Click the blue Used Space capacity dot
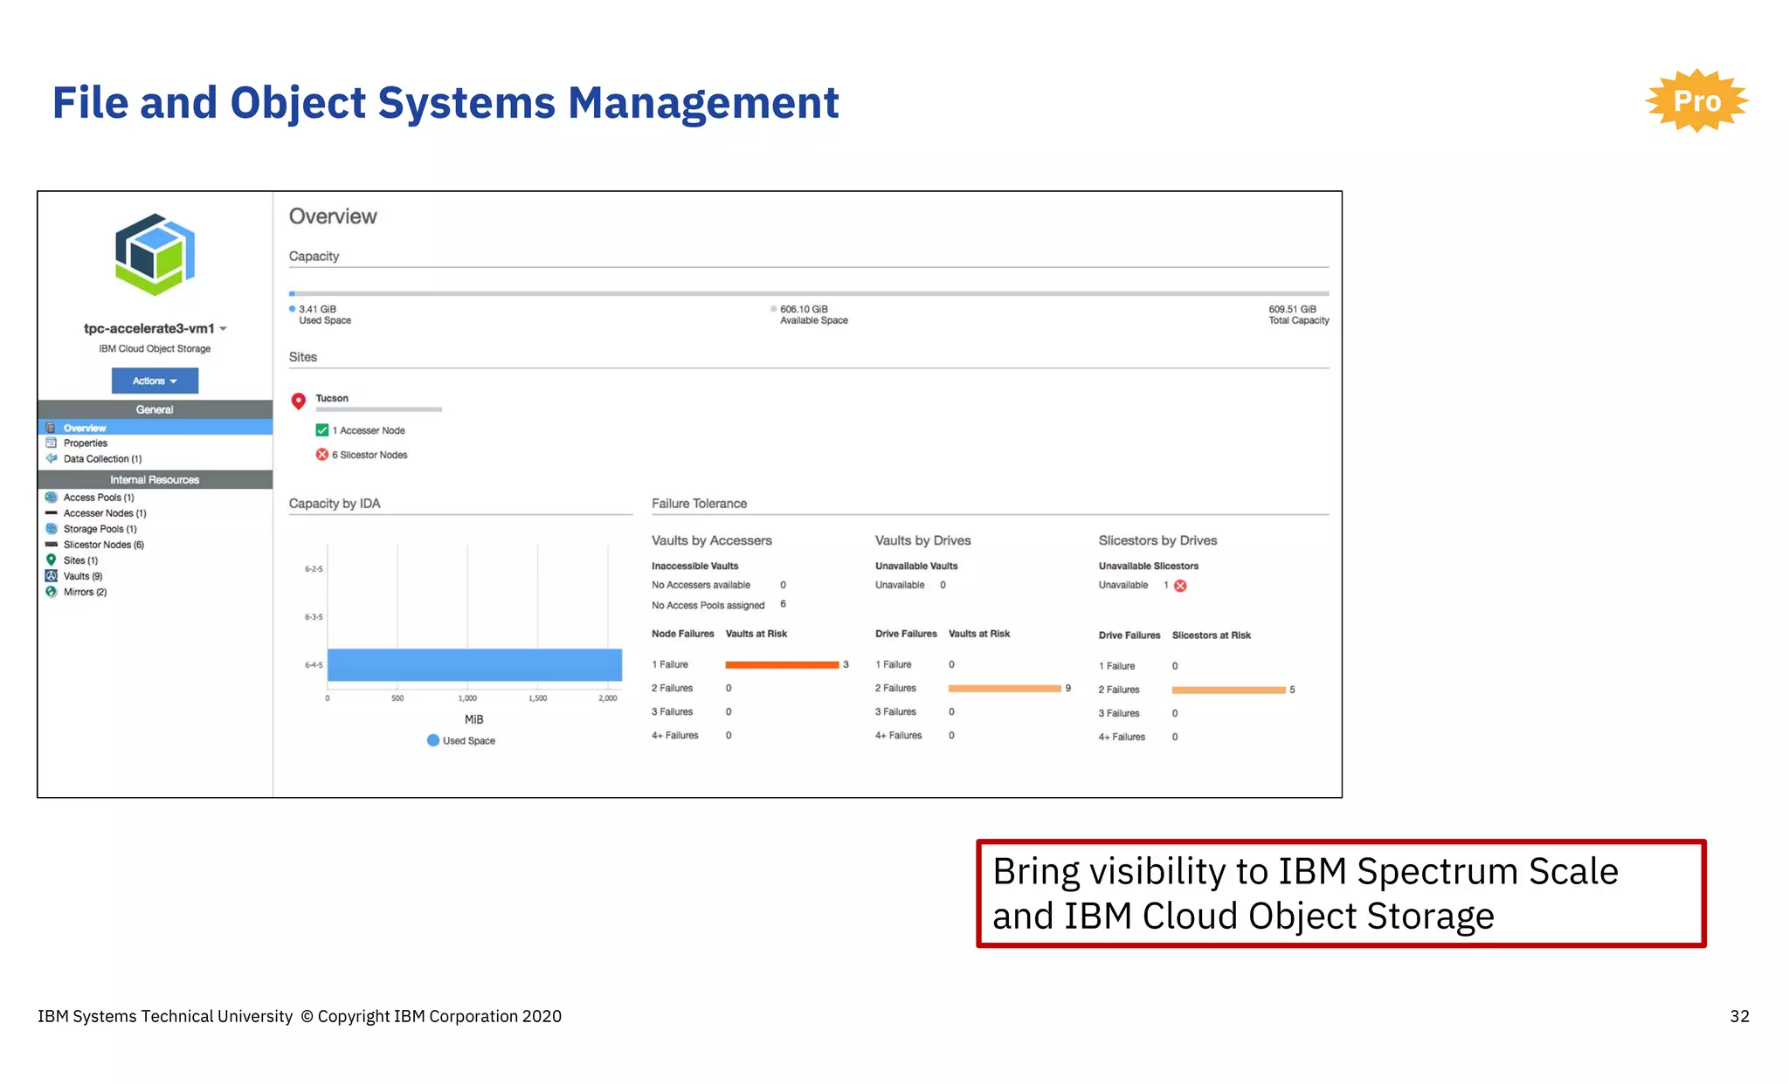Screen dimensions: 1789x1085 293,309
